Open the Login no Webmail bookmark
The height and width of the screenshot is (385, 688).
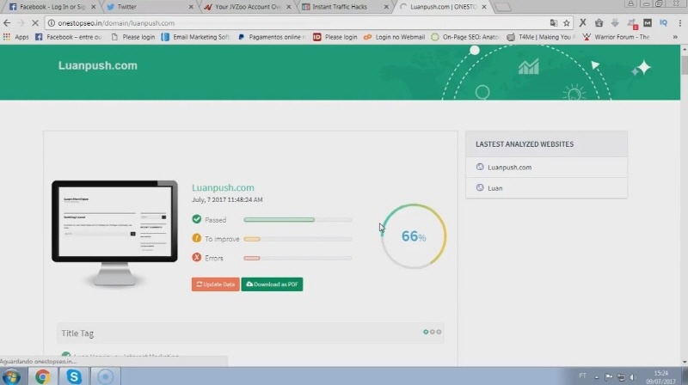click(x=394, y=37)
